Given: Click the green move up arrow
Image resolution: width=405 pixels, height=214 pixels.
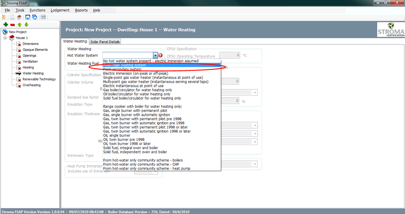Looking at the screenshot, I should tap(19, 25).
